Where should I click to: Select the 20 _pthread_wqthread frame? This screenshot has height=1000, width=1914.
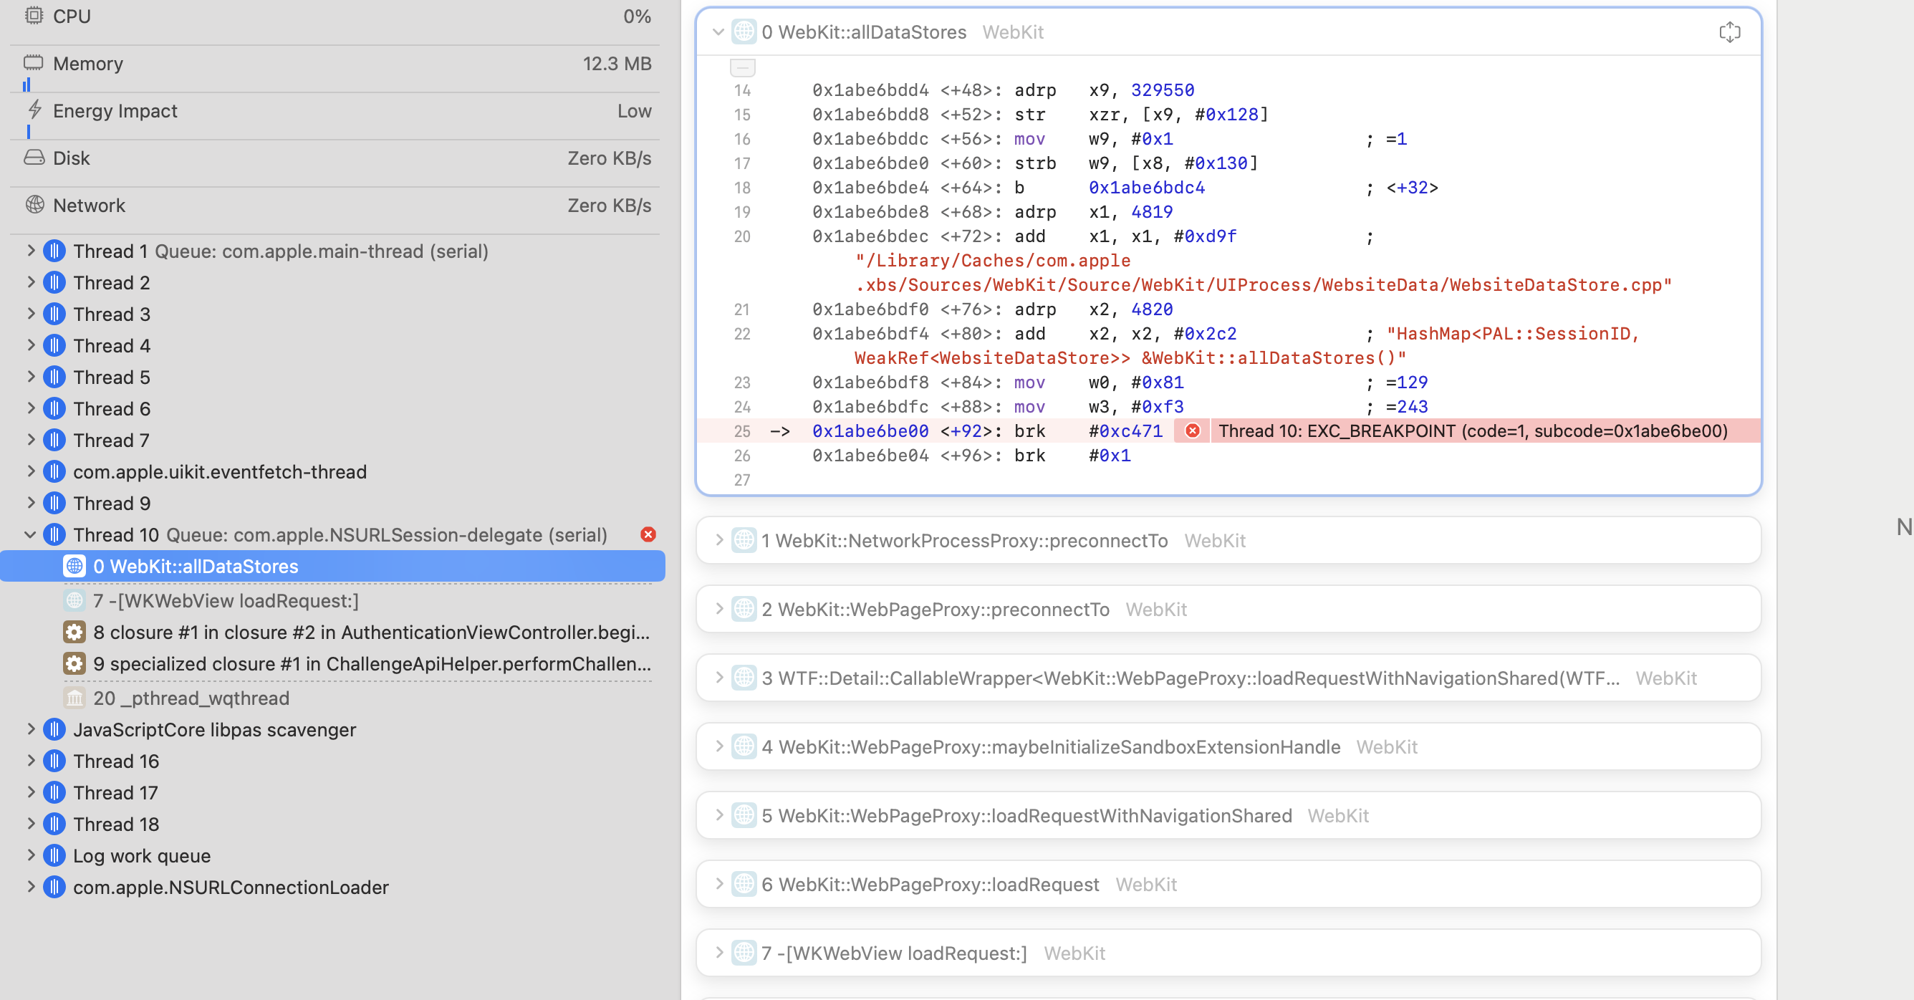tap(191, 698)
